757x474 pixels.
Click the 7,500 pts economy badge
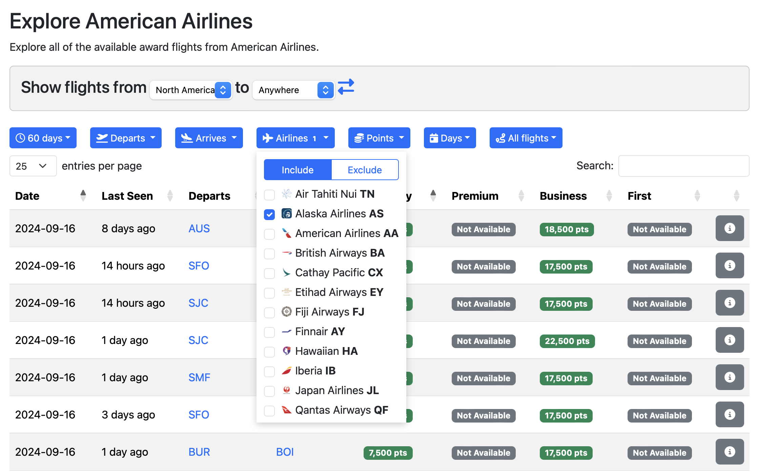pyautogui.click(x=388, y=453)
